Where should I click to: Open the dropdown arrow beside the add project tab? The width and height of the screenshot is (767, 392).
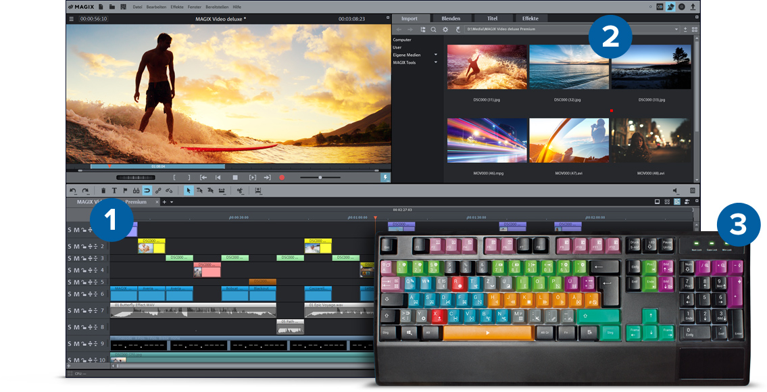pos(172,202)
